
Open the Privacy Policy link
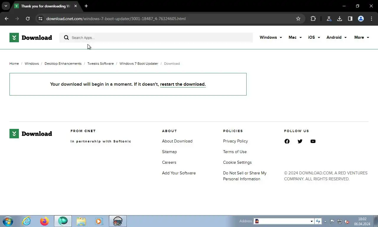point(235,141)
